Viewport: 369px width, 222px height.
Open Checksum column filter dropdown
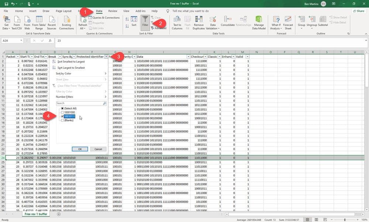[x=205, y=57]
